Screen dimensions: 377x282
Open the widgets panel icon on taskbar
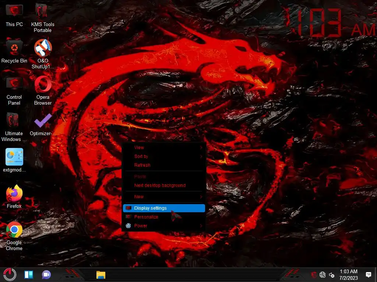(29, 275)
